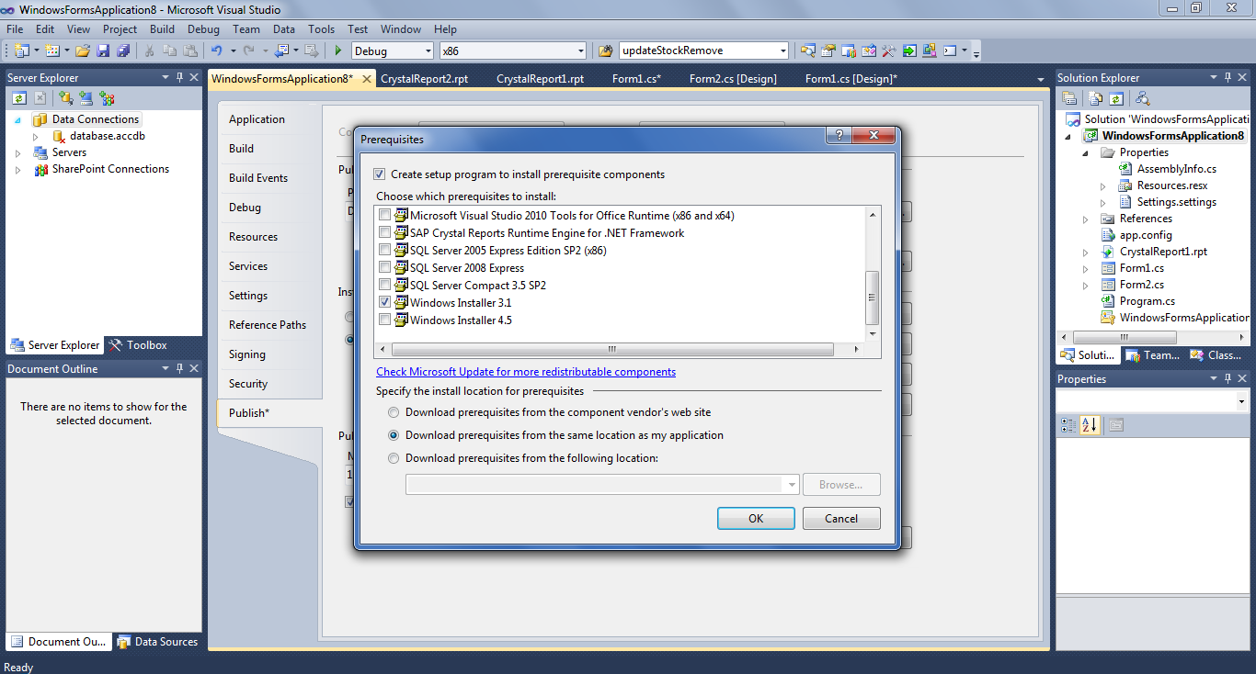The height and width of the screenshot is (674, 1256).
Task: Select the Paste icon on the toolbar
Action: [x=192, y=51]
